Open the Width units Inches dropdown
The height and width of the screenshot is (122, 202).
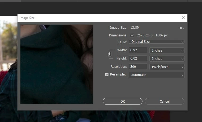tap(167, 51)
